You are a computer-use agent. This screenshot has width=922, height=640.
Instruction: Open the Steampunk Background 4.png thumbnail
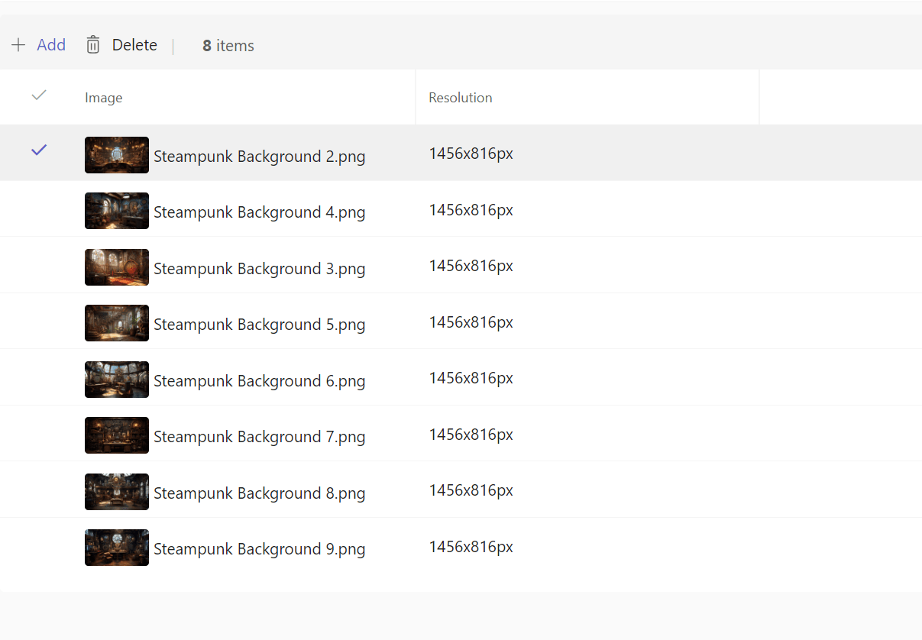pos(117,211)
